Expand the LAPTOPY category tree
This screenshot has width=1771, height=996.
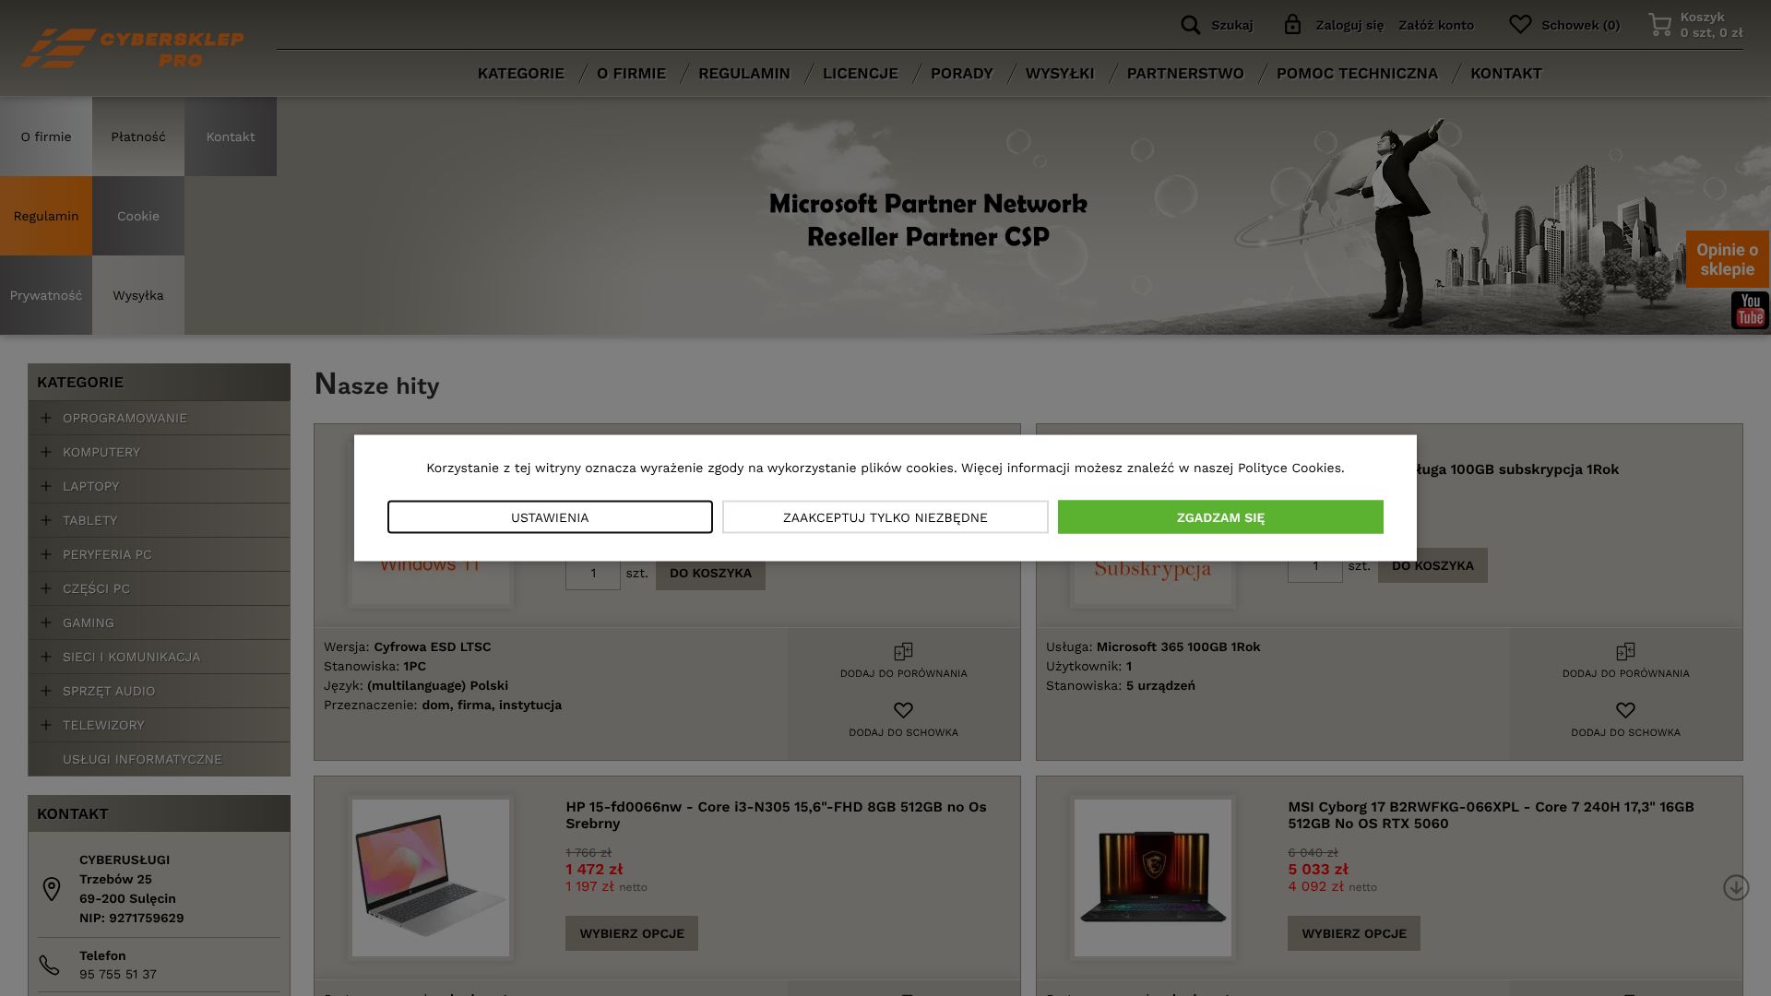[46, 486]
